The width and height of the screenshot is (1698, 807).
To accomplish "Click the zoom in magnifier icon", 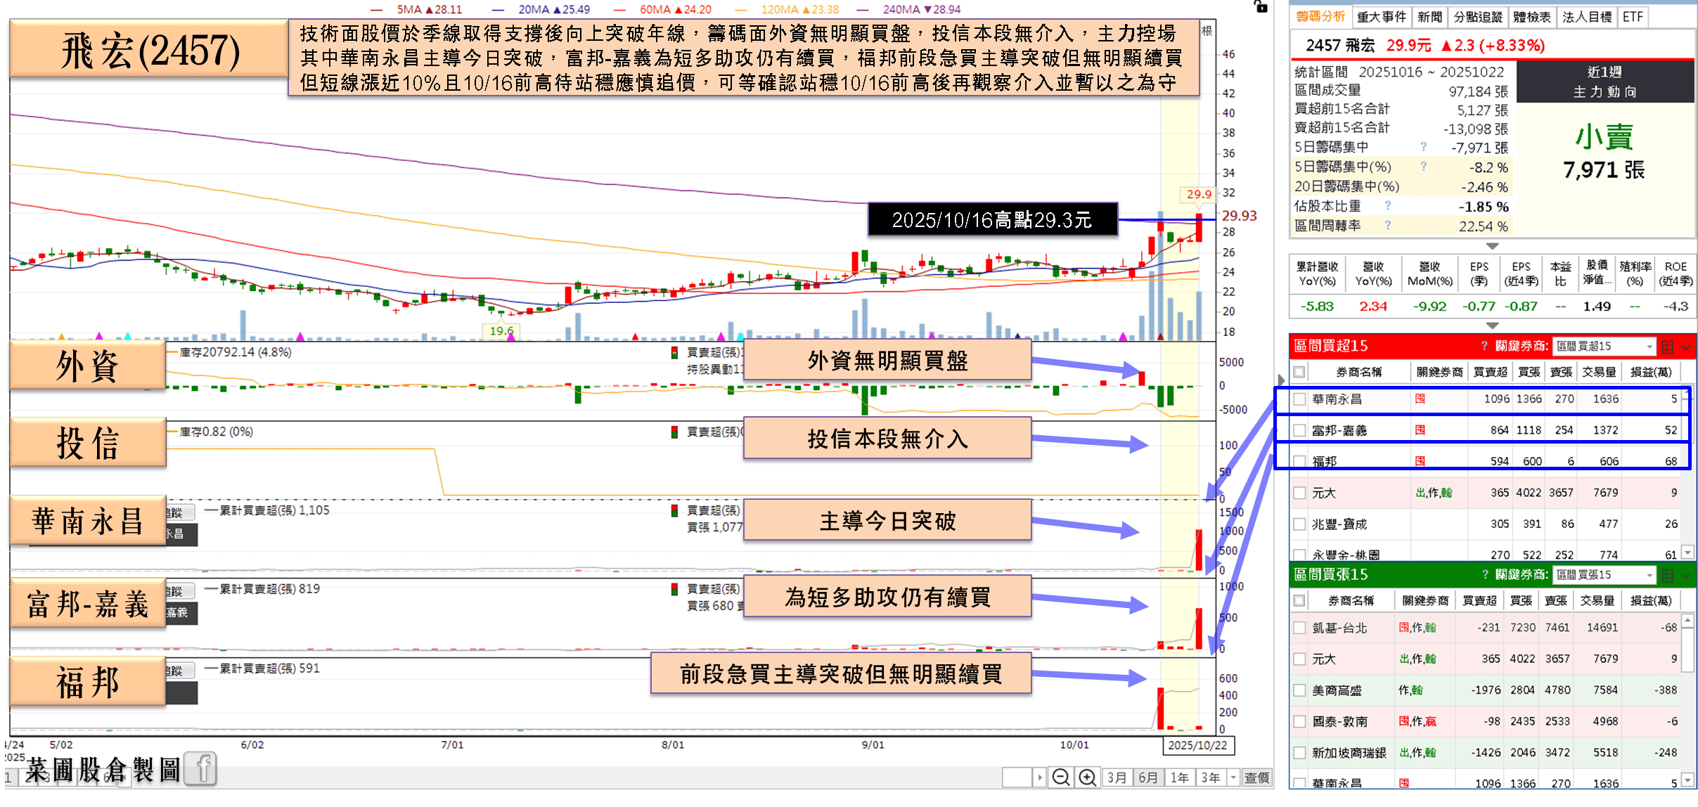I will 1088,777.
